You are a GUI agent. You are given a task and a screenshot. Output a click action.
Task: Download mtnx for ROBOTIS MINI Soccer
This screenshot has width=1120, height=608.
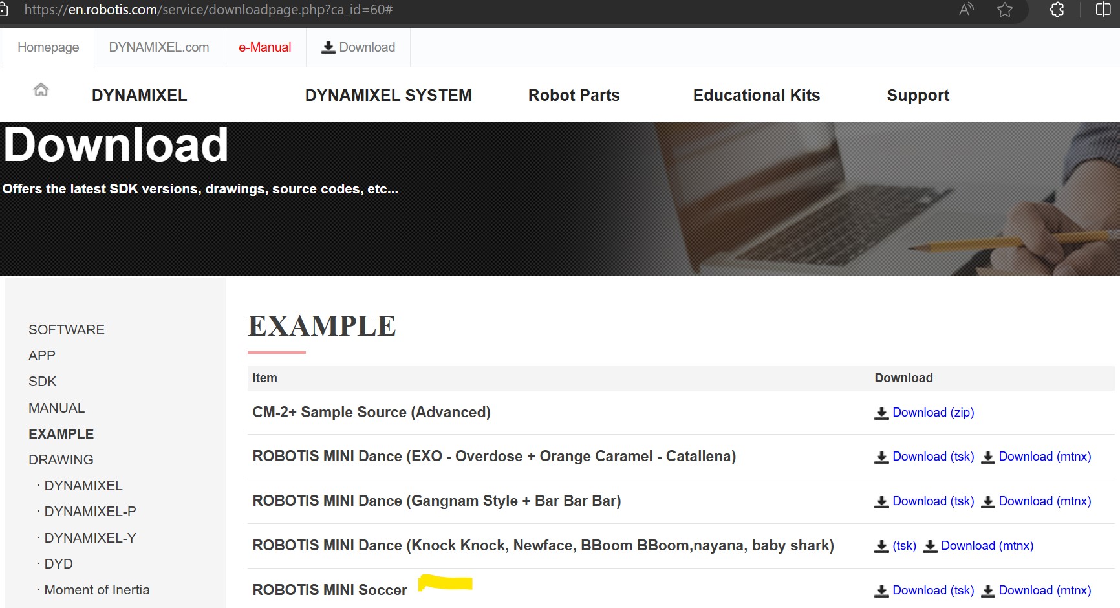point(1045,591)
